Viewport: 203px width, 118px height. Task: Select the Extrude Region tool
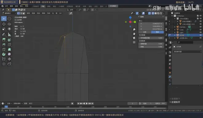(x=4, y=40)
